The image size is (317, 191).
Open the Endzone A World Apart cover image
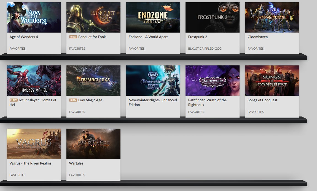point(153,17)
